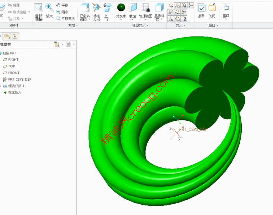
Task: Toggle datum plane display in Show group
Action: click(171, 5)
